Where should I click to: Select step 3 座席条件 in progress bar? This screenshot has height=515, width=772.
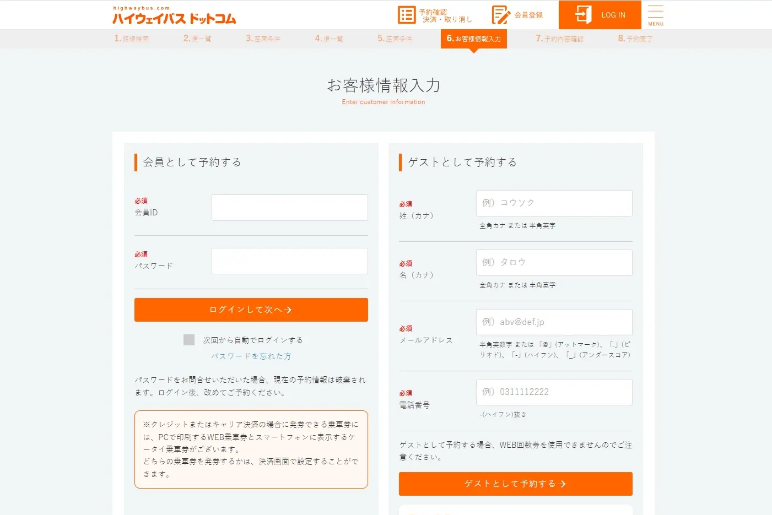(264, 39)
